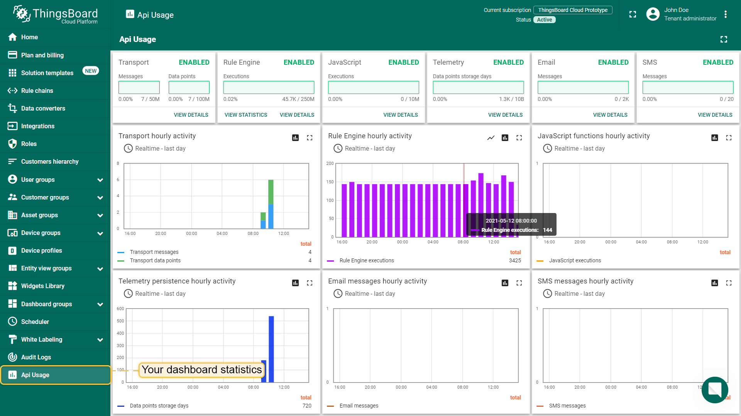Click the ThingsBoard logo

coord(55,15)
